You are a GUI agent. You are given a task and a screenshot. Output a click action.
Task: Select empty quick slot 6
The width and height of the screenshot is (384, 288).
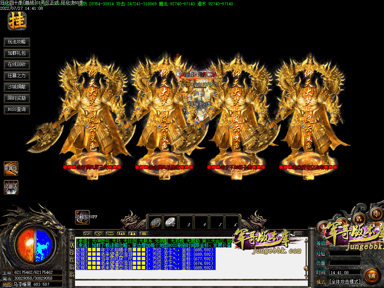[232, 222]
